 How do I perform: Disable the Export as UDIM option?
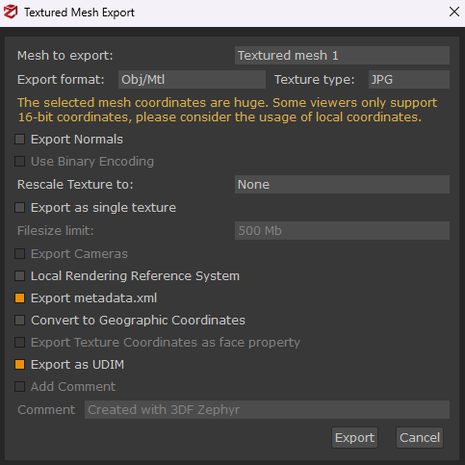coord(20,365)
